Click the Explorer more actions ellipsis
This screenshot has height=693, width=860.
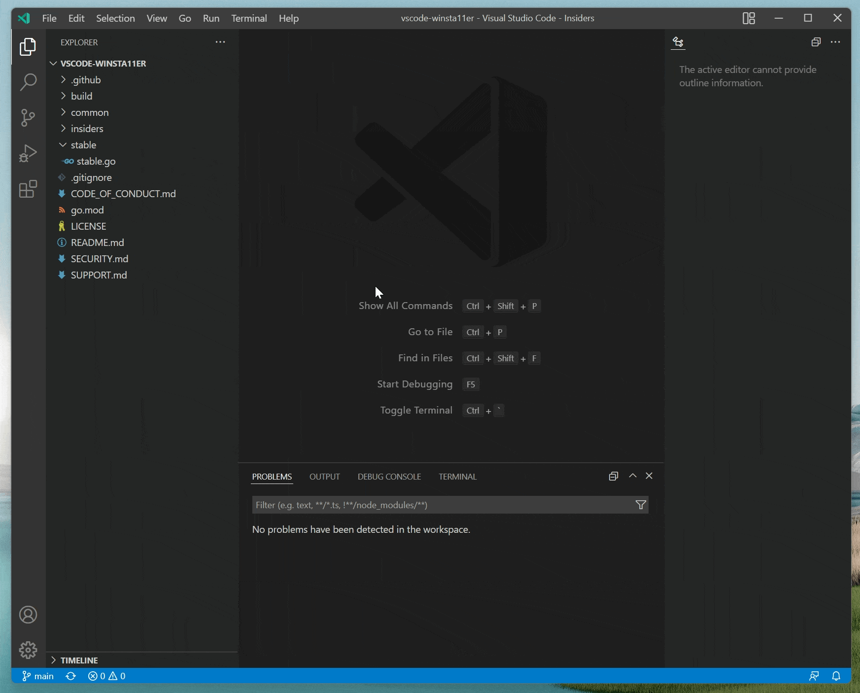pos(220,42)
